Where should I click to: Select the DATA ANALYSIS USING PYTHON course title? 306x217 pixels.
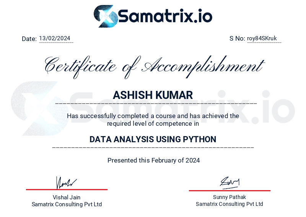point(153,139)
